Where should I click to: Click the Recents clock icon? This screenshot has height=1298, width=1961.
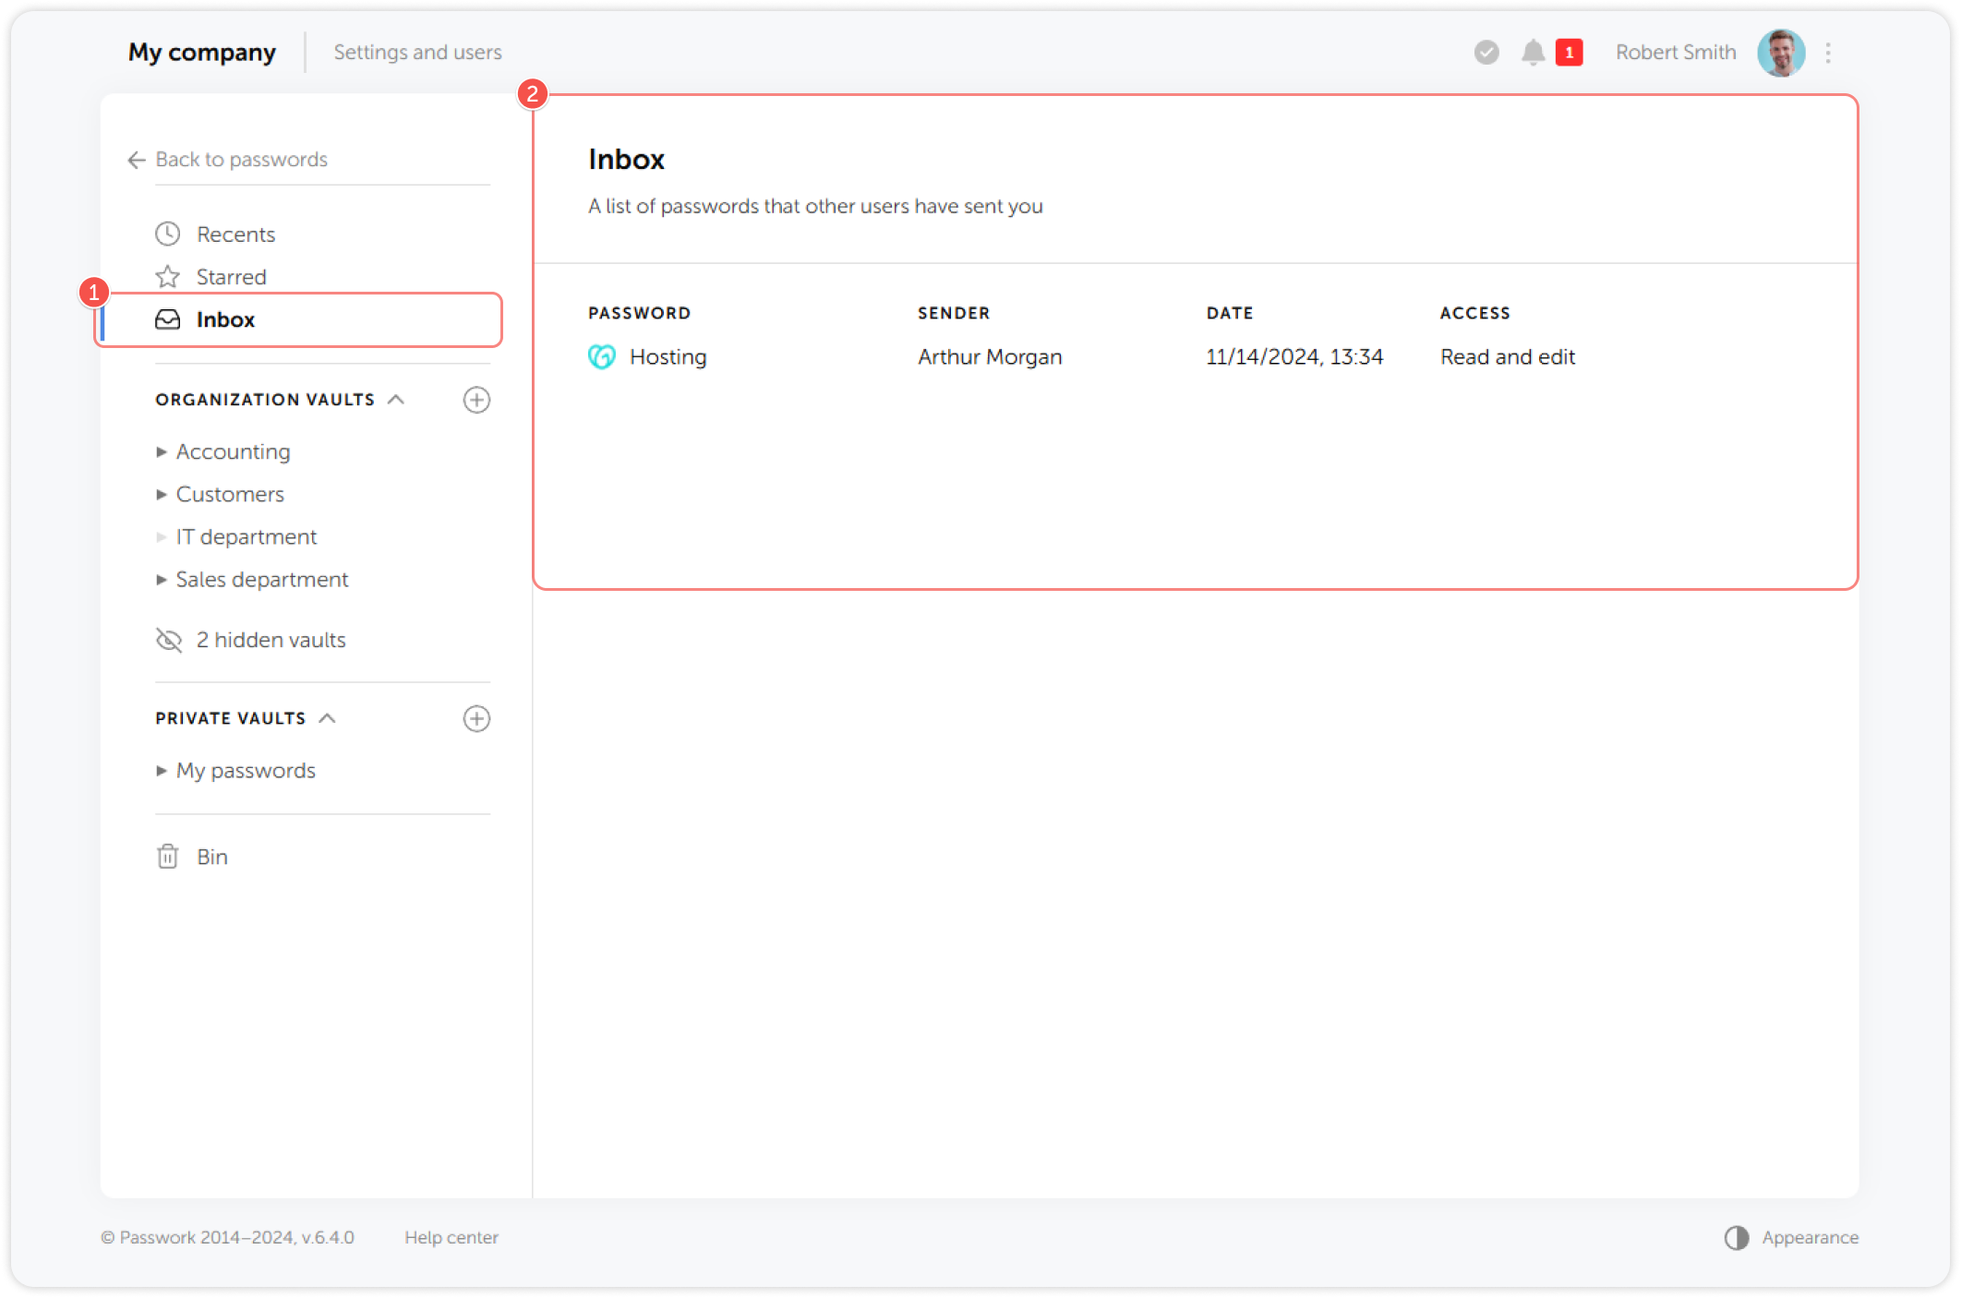point(168,234)
